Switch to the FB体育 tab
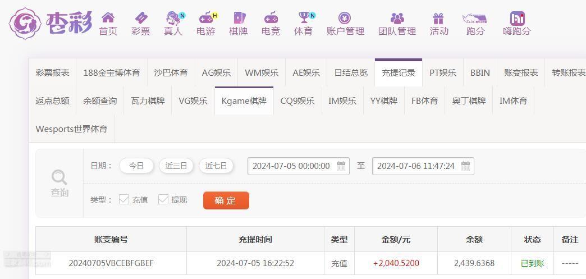This screenshot has width=586, height=279. [x=424, y=100]
